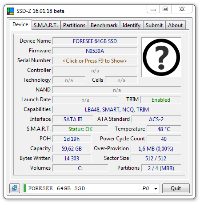Click the TRIM Enabled value

click(x=161, y=100)
